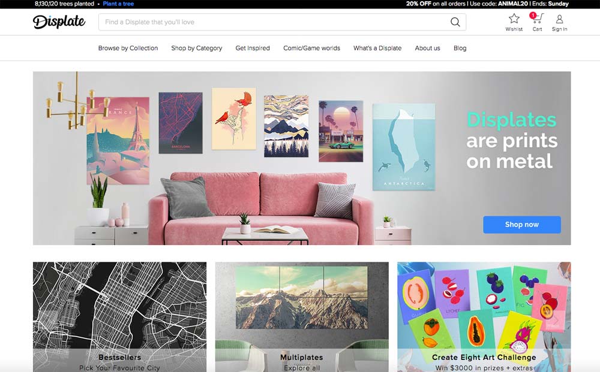Click the 'Explore all' text on Multiplates

(302, 368)
